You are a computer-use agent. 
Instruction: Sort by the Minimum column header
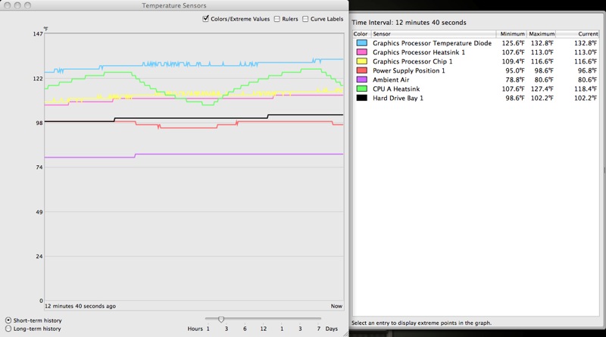click(x=511, y=34)
